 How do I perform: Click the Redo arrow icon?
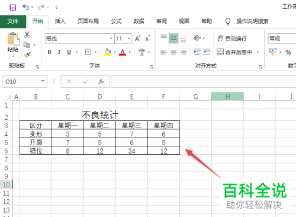(41, 7)
